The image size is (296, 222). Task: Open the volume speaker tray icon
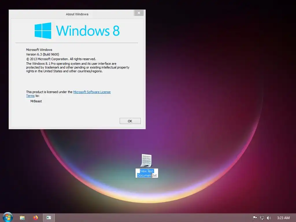click(269, 218)
